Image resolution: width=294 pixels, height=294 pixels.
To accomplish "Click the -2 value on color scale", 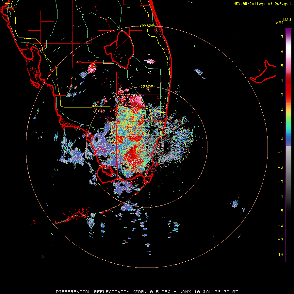I will [281, 168].
